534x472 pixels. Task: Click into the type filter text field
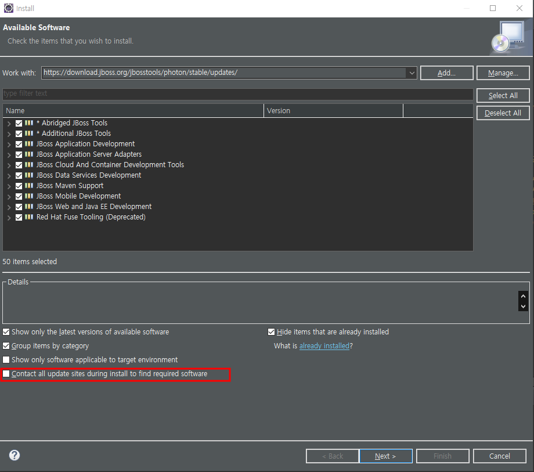pos(238,93)
